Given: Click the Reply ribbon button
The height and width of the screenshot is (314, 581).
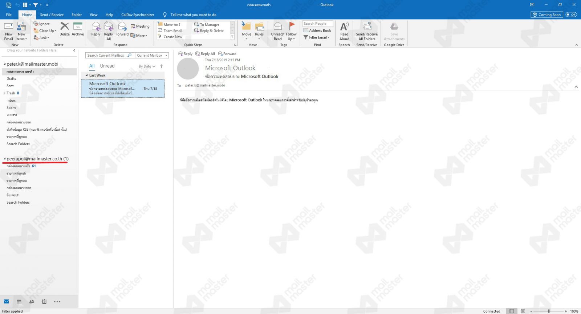Looking at the screenshot, I should 96,29.
